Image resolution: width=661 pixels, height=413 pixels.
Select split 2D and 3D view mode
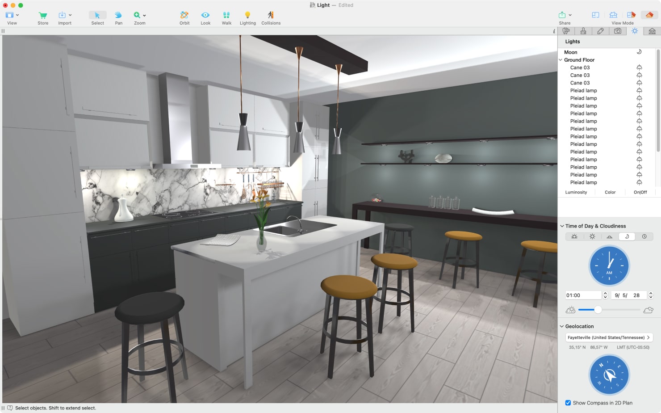point(631,15)
